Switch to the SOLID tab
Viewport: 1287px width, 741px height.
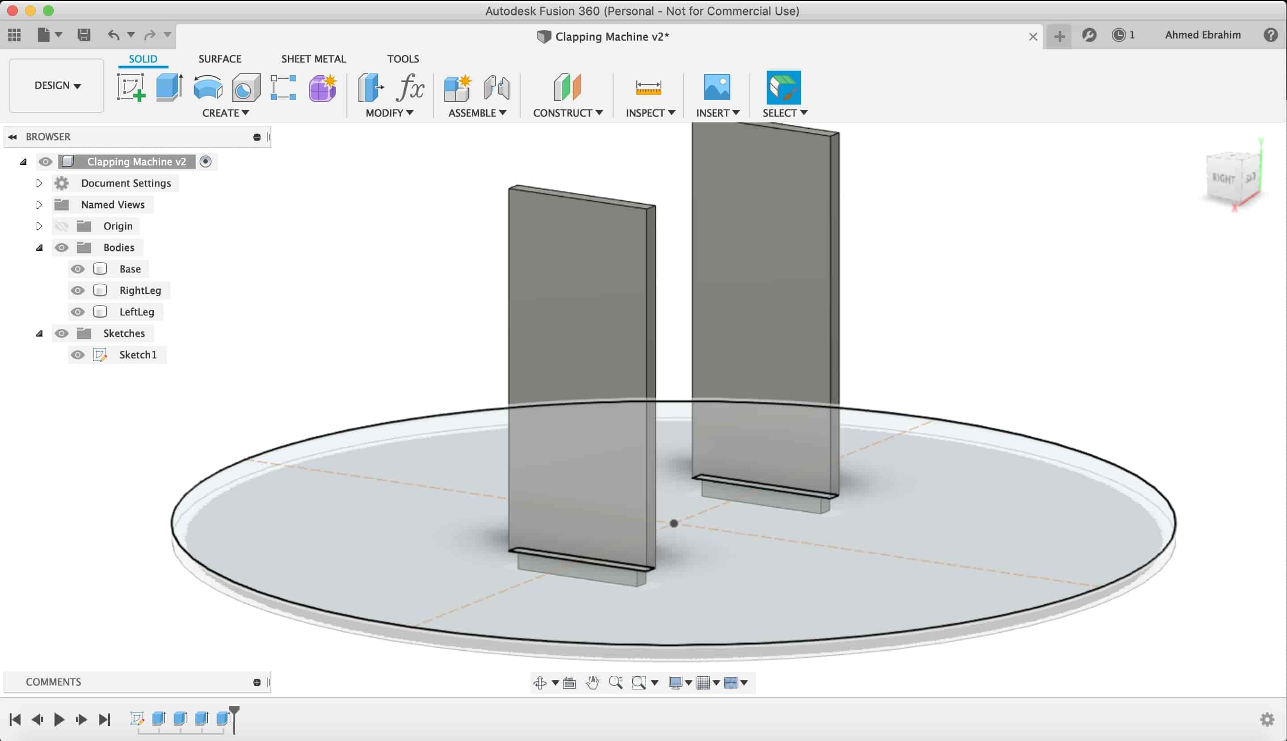point(143,59)
